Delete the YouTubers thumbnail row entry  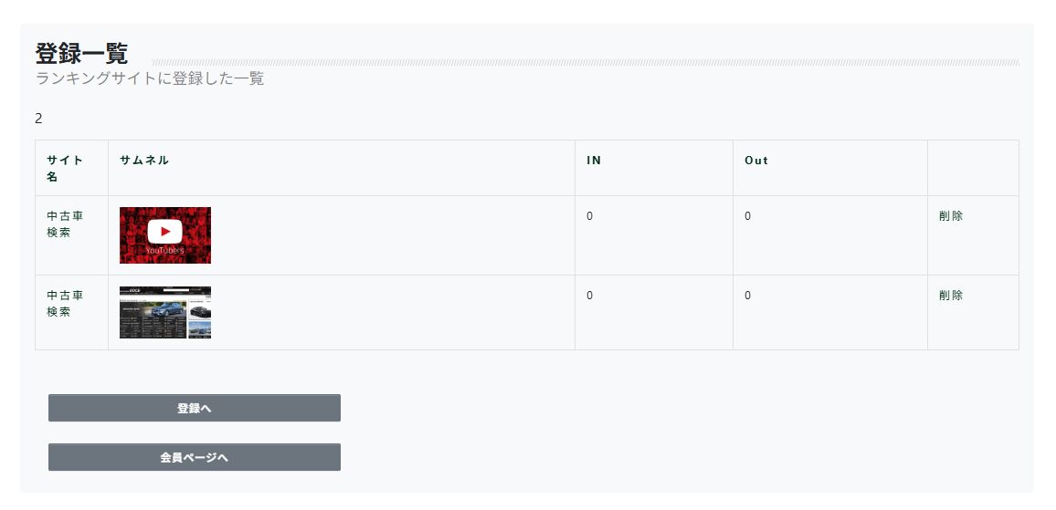pyautogui.click(x=950, y=216)
